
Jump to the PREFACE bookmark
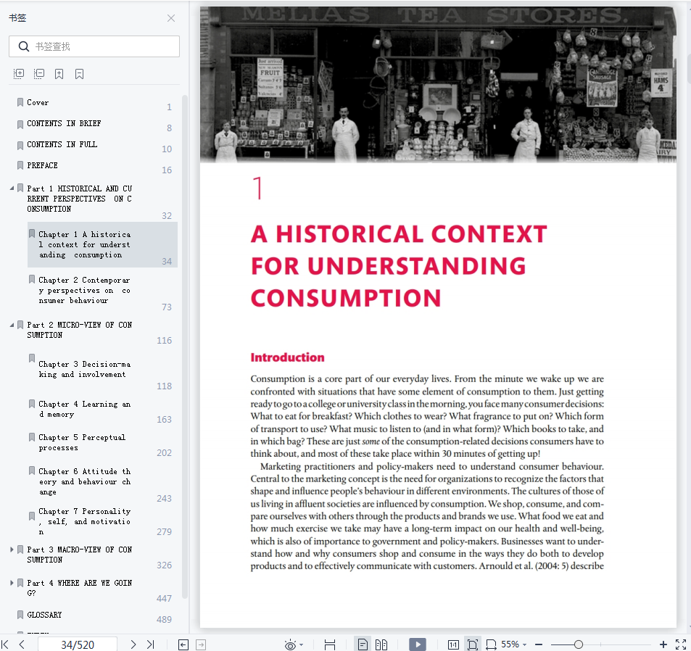click(42, 165)
